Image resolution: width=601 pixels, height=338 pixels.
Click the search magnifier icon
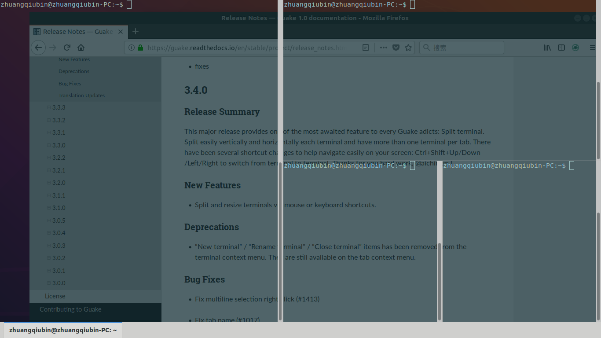tap(426, 48)
